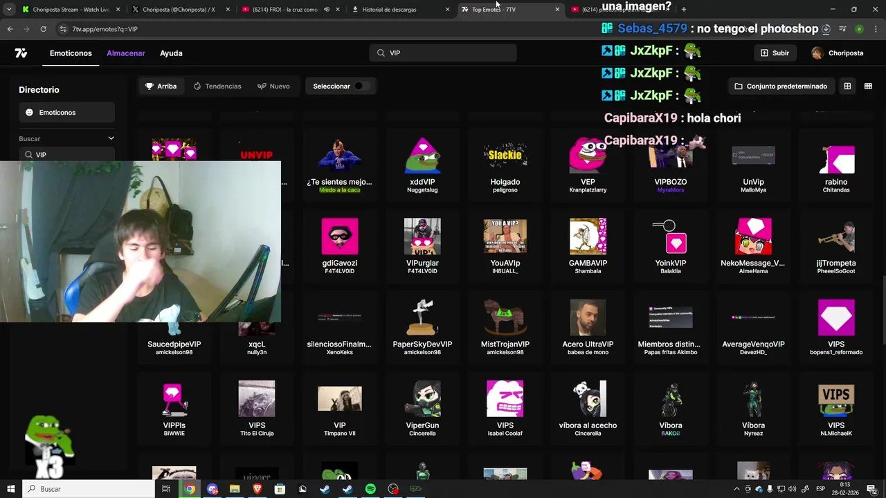The width and height of the screenshot is (886, 498).
Task: Click author name Timpano VII
Action: point(340,434)
